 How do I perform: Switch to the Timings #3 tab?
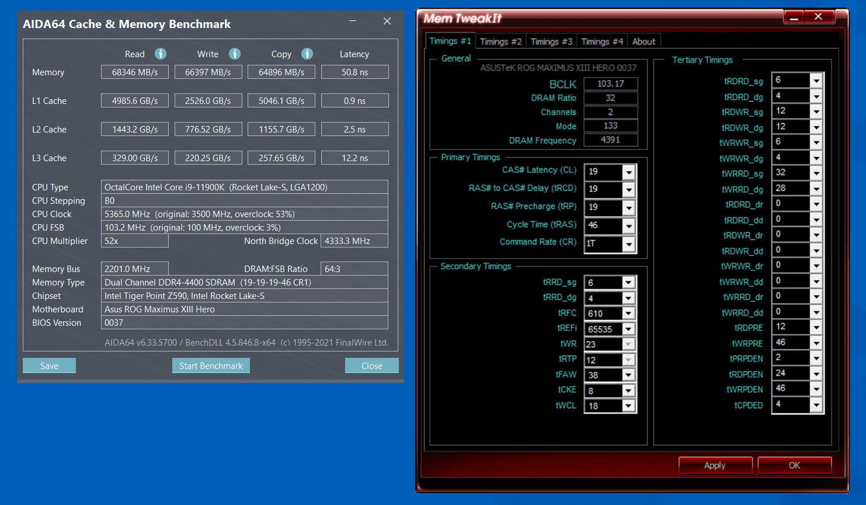(x=551, y=41)
